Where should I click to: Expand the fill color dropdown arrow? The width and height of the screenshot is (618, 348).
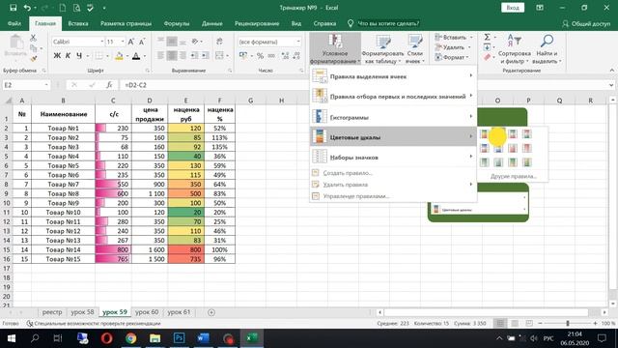[126, 56]
